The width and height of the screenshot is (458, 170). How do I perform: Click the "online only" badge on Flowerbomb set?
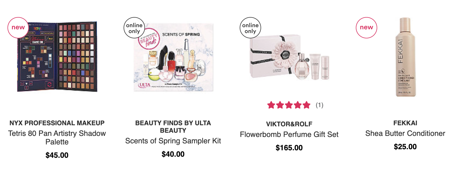pyautogui.click(x=250, y=28)
